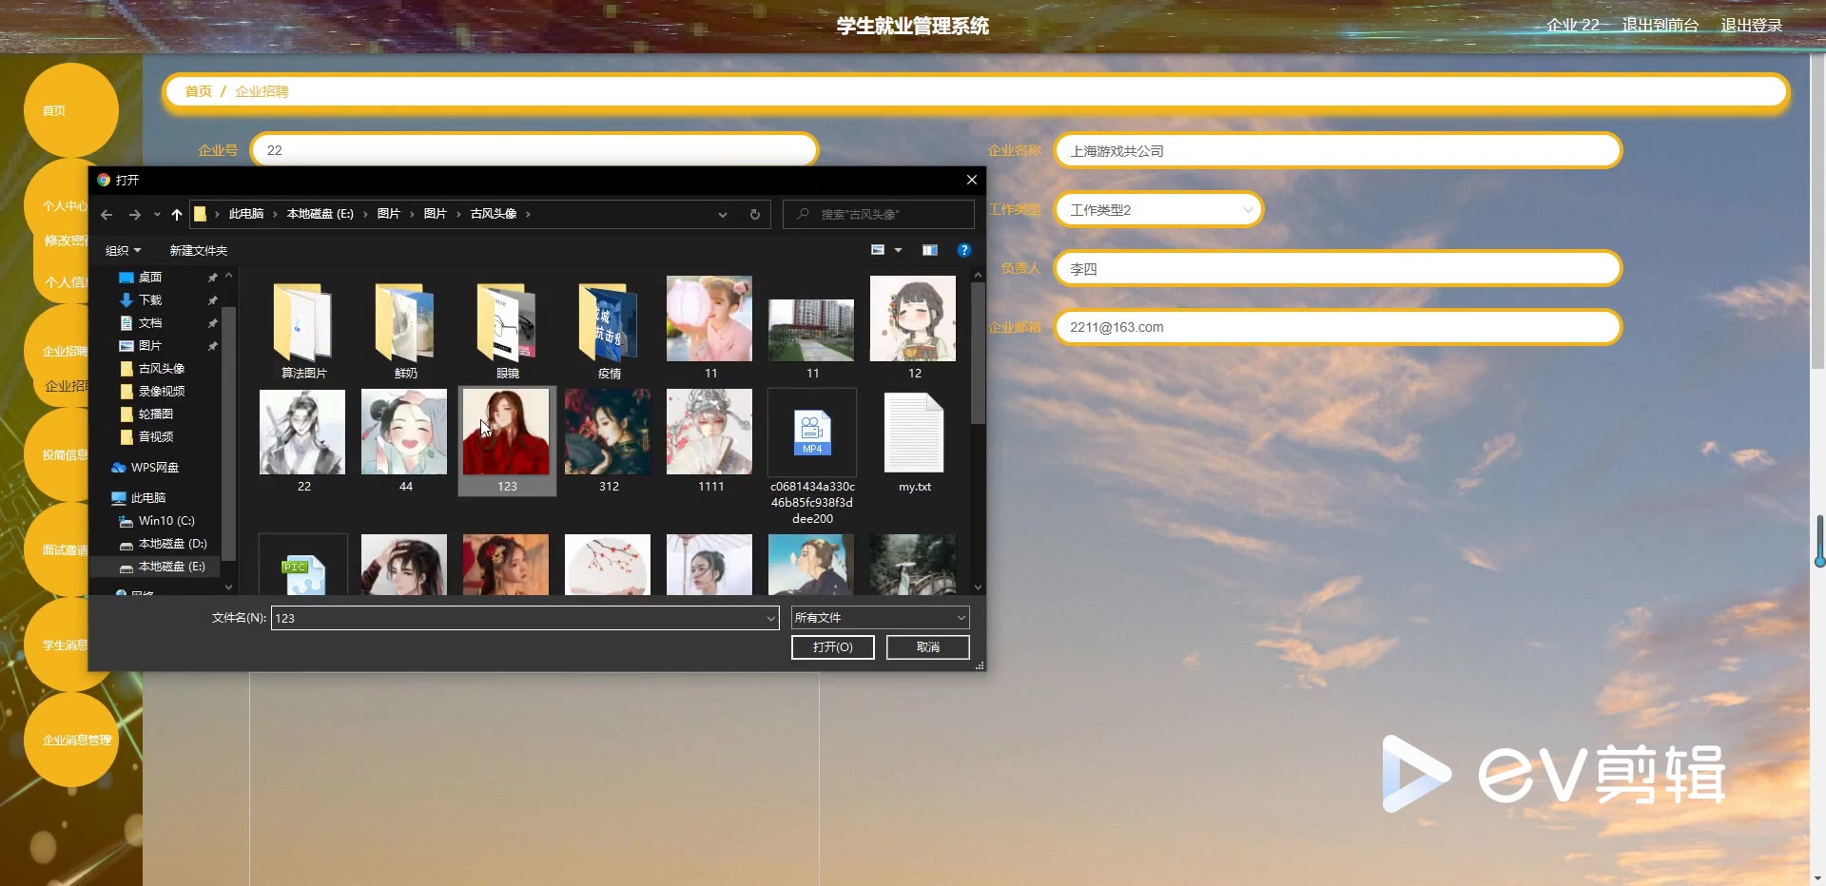Image resolution: width=1826 pixels, height=886 pixels.
Task: Click 古风头像 in the address breadcrumb
Action: [494, 214]
